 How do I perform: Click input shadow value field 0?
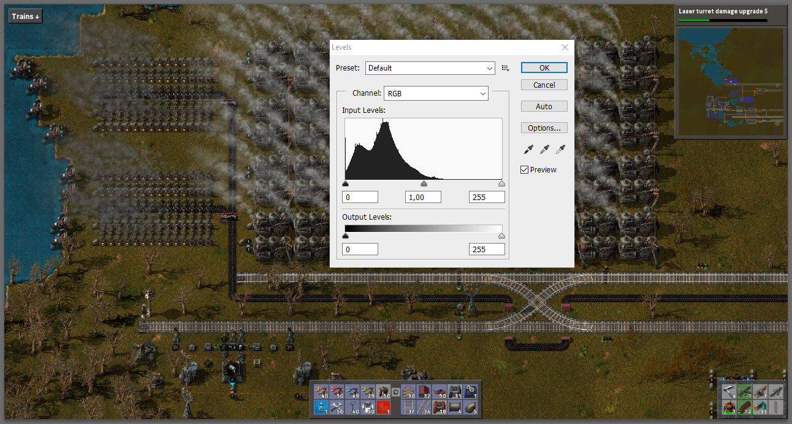[x=360, y=197]
